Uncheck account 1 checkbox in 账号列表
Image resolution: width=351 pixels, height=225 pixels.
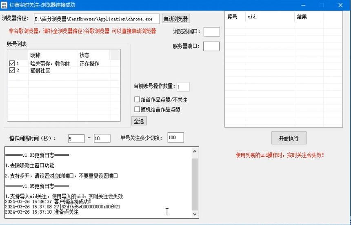[x=12, y=64]
